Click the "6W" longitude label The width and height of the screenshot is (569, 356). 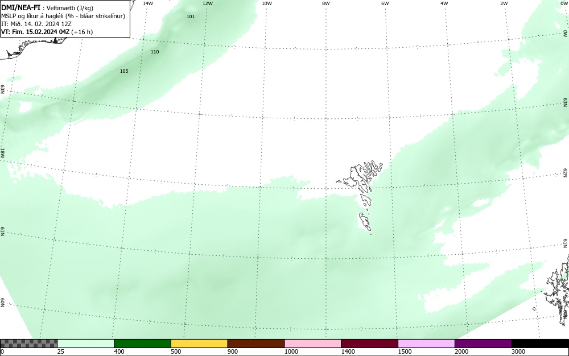pyautogui.click(x=385, y=3)
